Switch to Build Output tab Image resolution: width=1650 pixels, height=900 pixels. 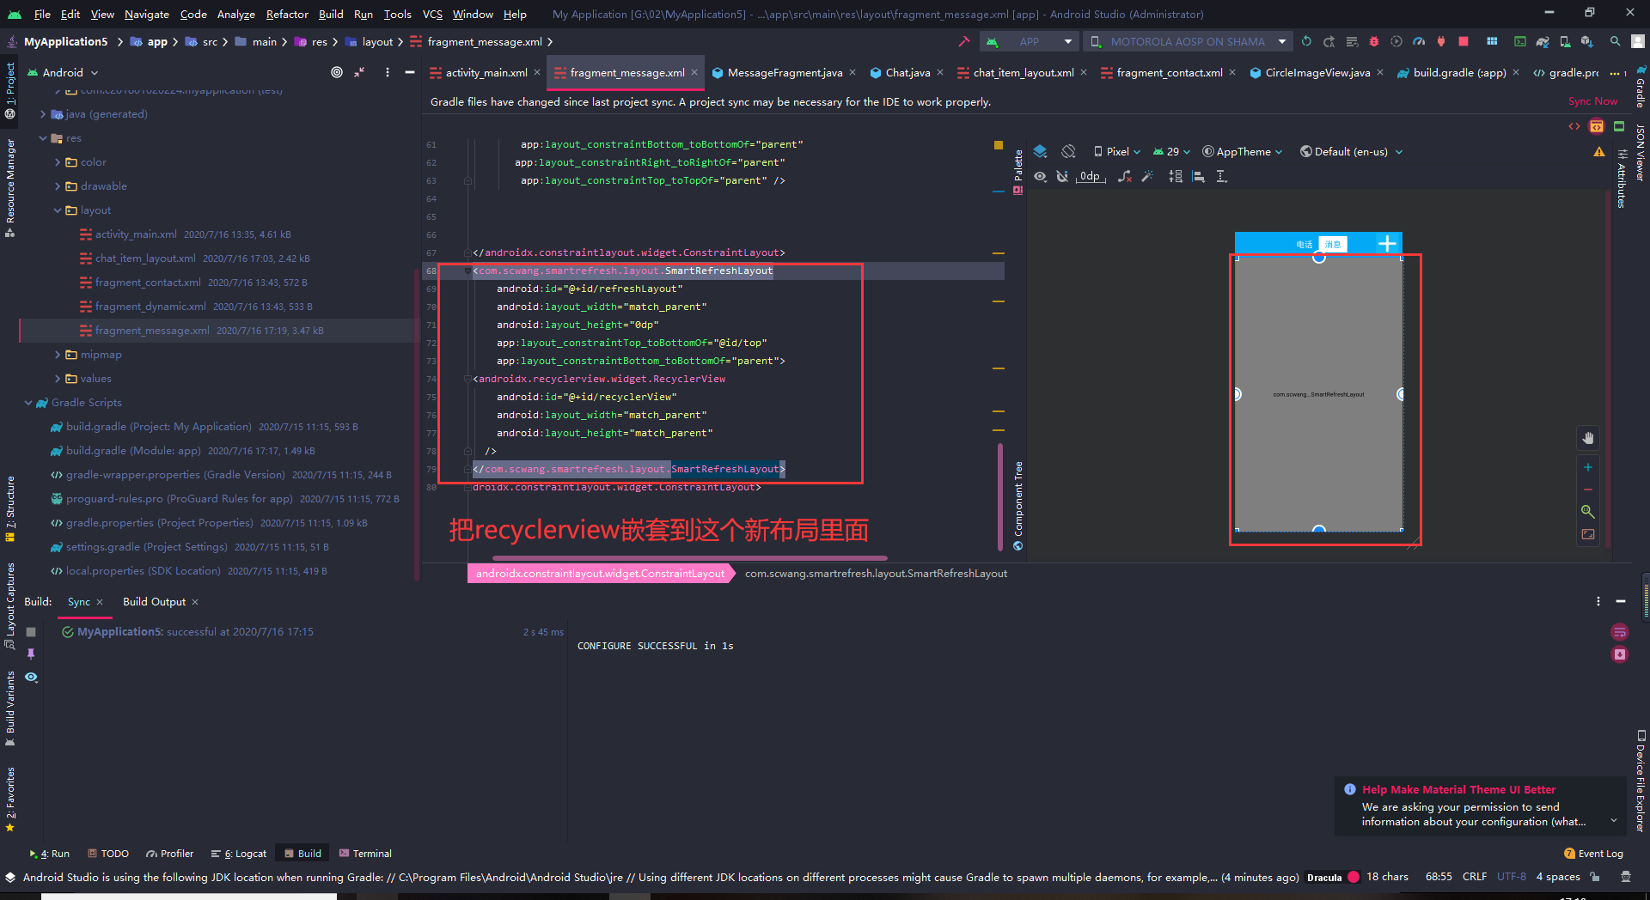pyautogui.click(x=154, y=601)
